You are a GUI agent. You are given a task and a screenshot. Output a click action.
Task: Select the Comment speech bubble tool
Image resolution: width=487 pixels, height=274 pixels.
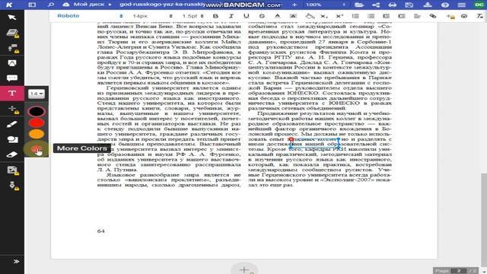coord(12,78)
